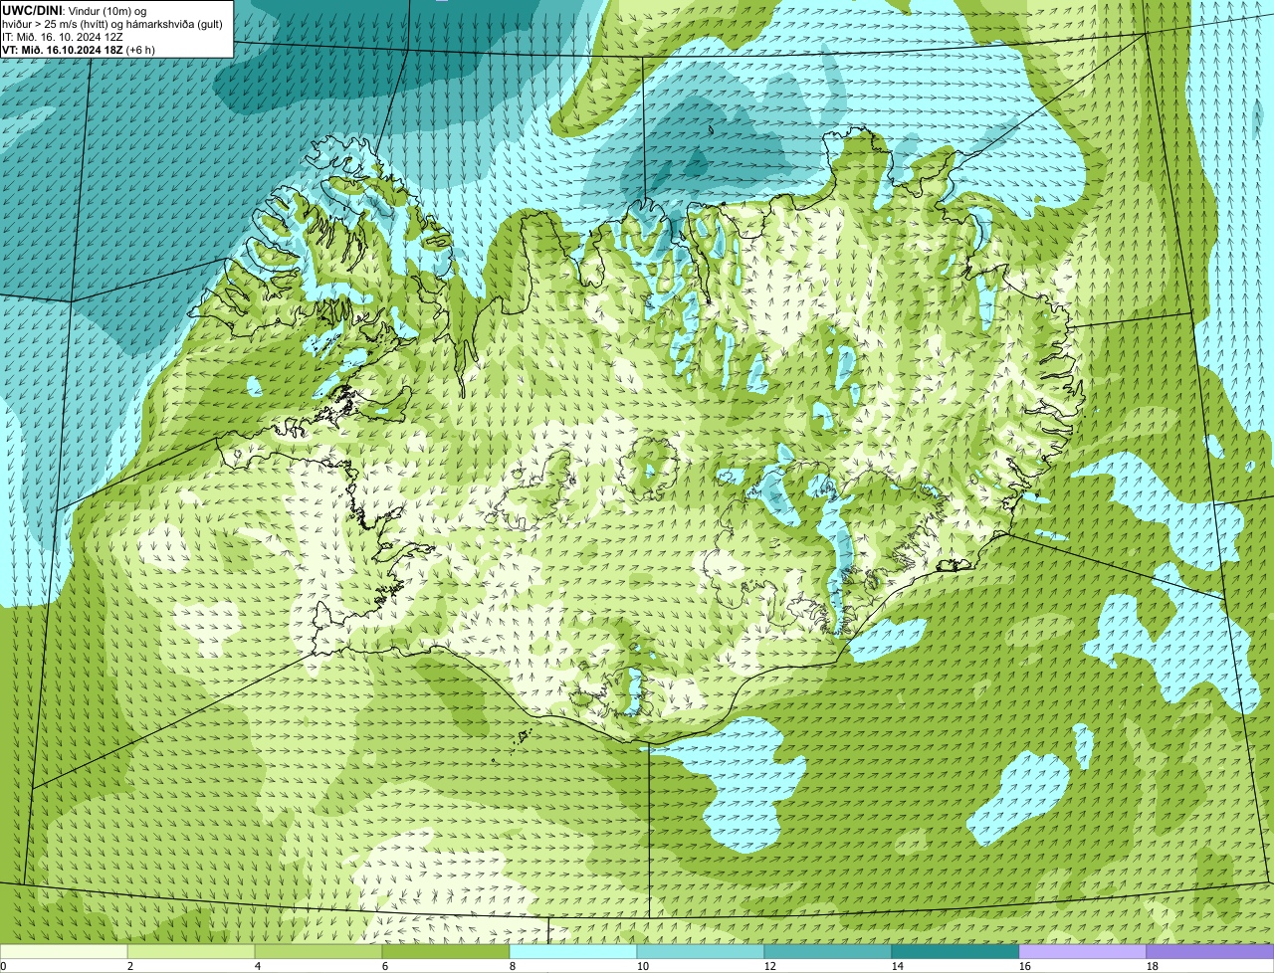The height and width of the screenshot is (973, 1274).
Task: Pick the 10–12 light teal legend swatch
Action: (x=701, y=951)
